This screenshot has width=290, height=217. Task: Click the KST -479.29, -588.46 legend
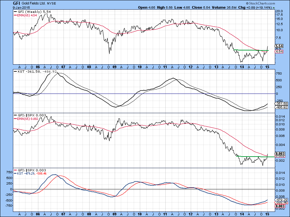coord(30,174)
